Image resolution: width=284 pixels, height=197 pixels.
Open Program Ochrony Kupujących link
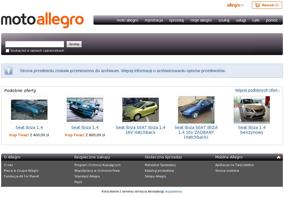point(97,165)
